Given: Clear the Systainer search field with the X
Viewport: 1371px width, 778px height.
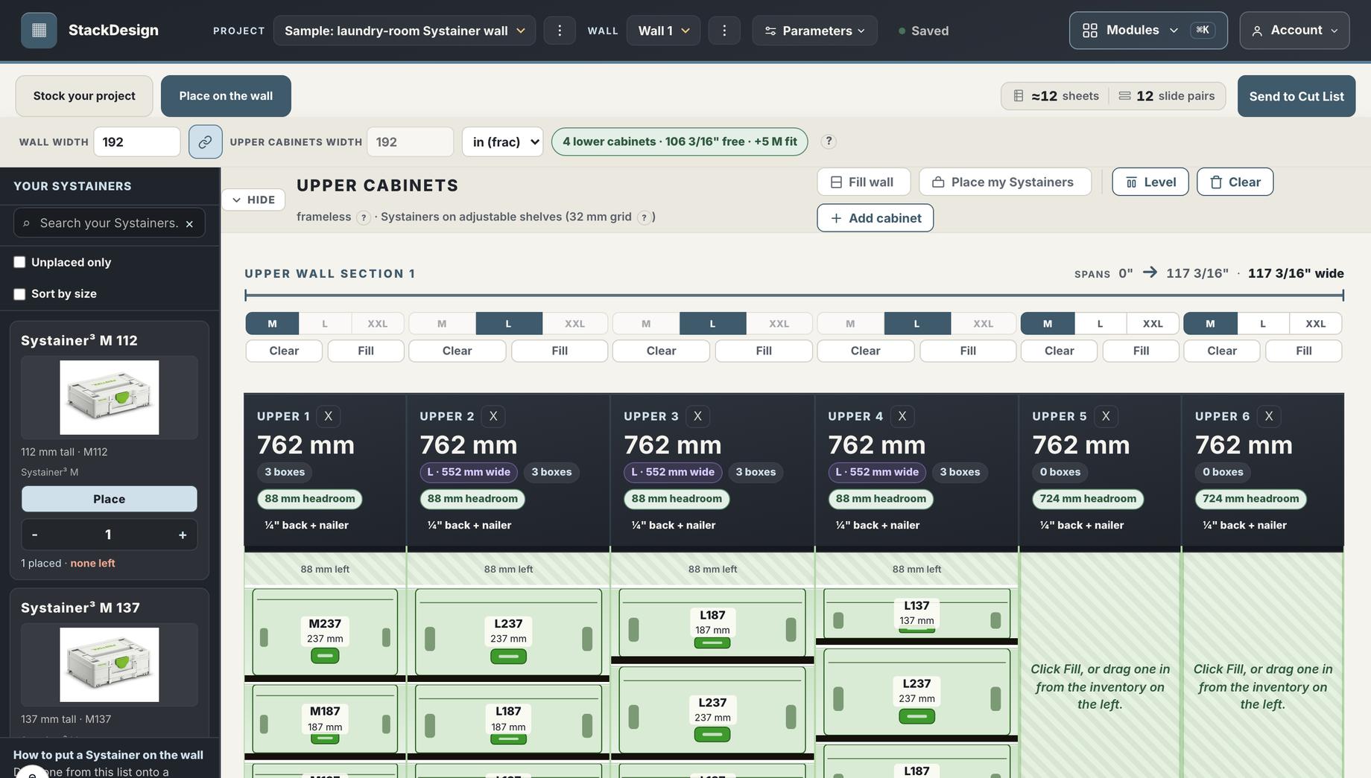Looking at the screenshot, I should click(x=189, y=223).
